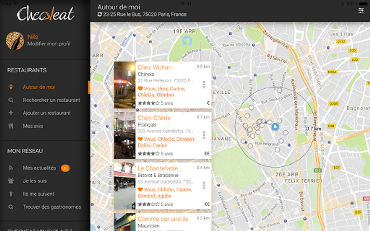Screen dimensions: 370x231
Task: Click the star rating on Chez Wuhan
Action: click(x=149, y=103)
